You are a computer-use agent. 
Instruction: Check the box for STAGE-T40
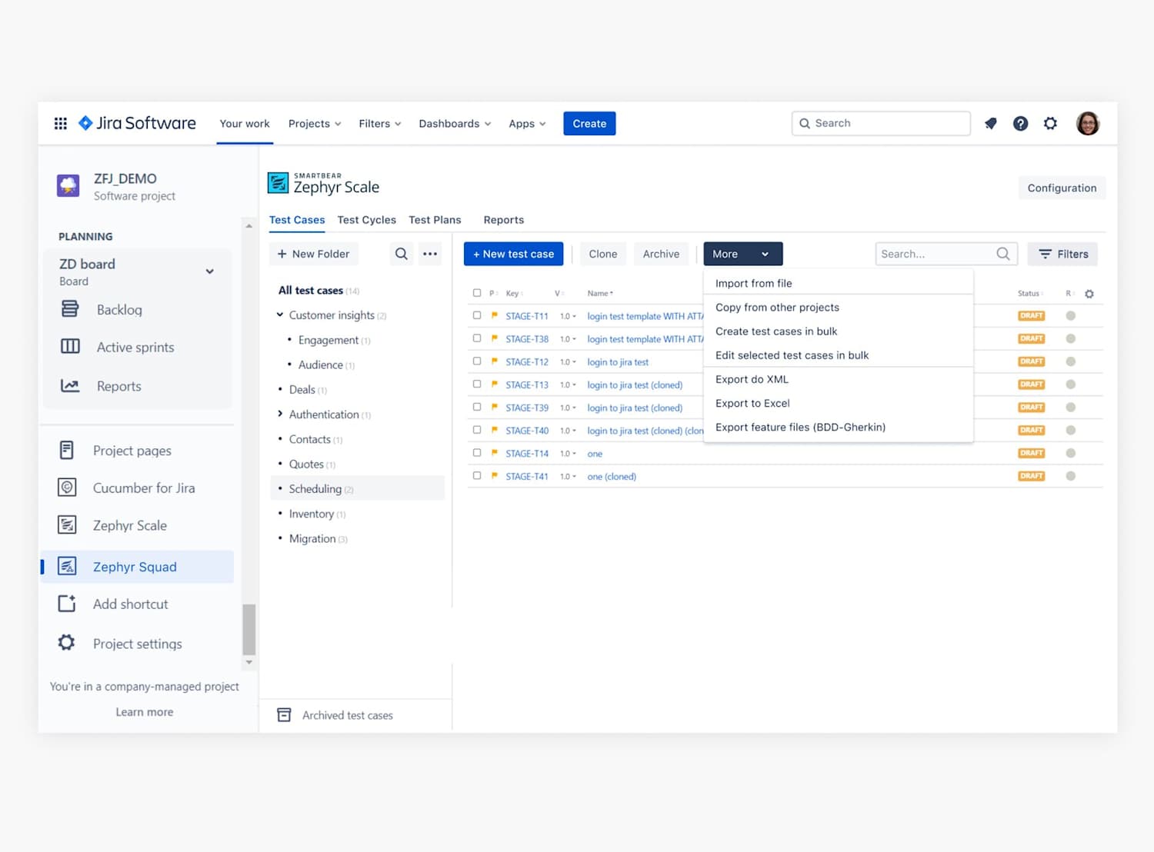tap(477, 430)
